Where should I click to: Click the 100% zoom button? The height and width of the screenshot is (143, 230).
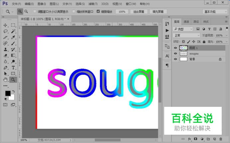coord(122,12)
